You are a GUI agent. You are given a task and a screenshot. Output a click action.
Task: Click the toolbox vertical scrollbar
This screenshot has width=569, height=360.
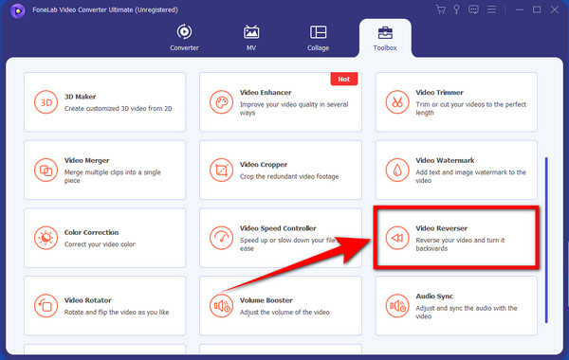pyautogui.click(x=546, y=240)
